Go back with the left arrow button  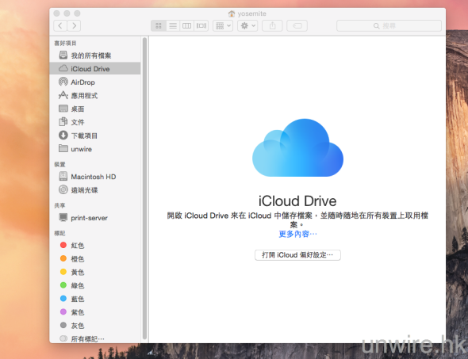(60, 25)
